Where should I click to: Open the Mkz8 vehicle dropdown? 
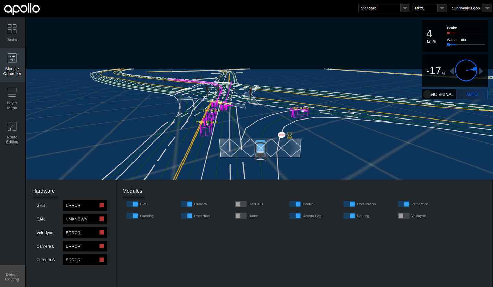(429, 8)
